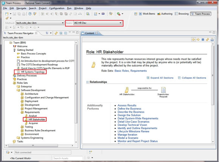
Task: Click the Forward arrow in Content view
Action: 198,40
